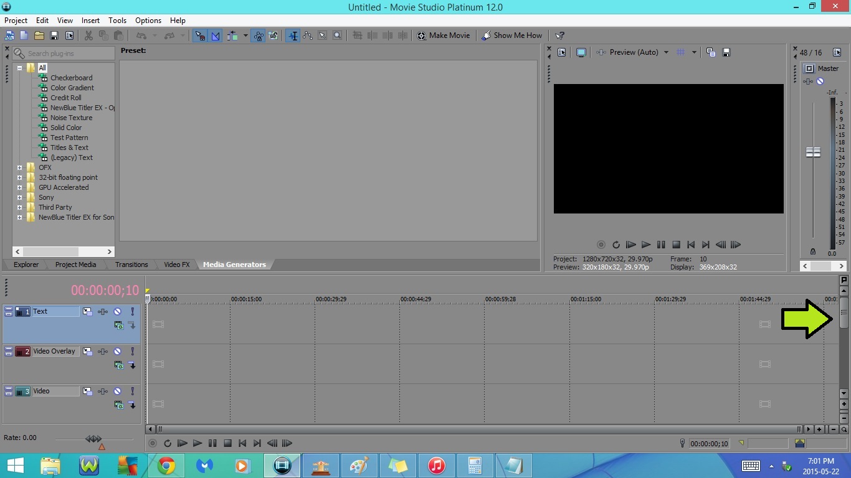Select the Credit Roll generator
Image resolution: width=851 pixels, height=478 pixels.
pyautogui.click(x=65, y=98)
